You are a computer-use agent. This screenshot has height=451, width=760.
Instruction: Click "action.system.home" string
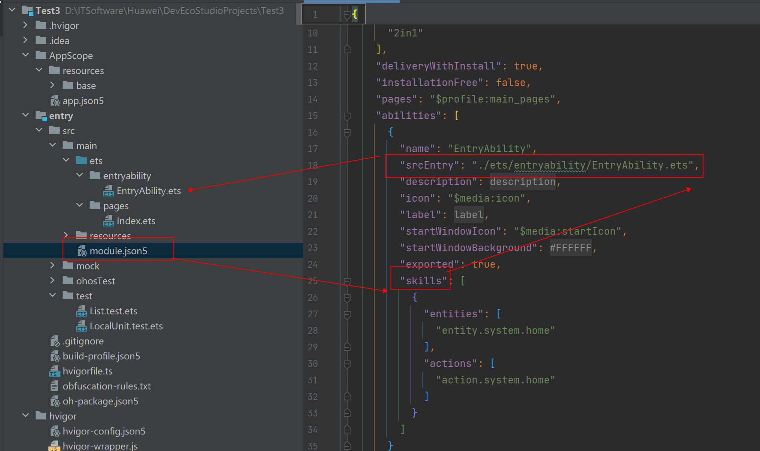click(x=495, y=380)
